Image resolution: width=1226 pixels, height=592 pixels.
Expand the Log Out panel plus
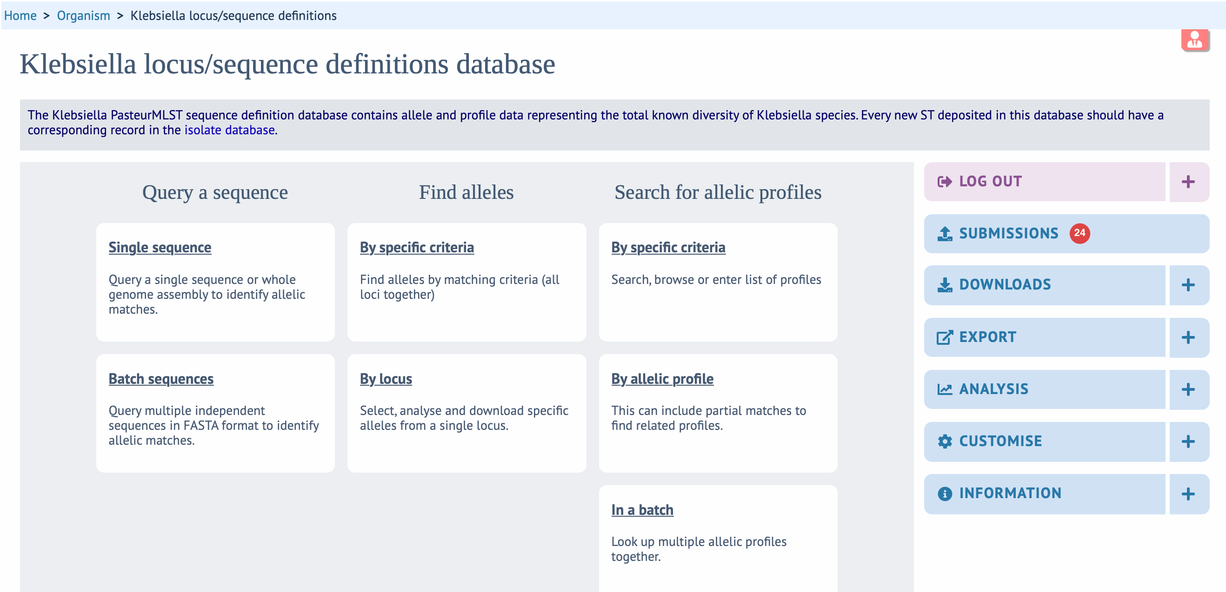tap(1188, 182)
